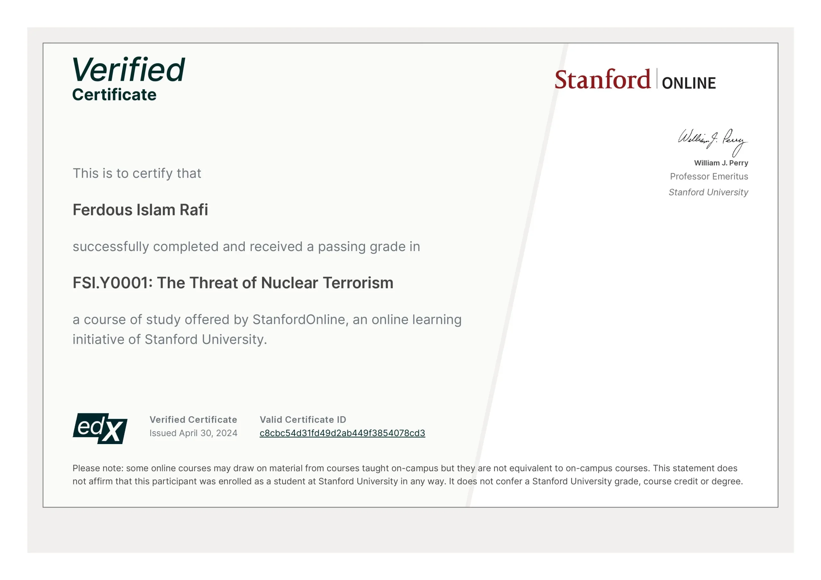Click the Verified Certificate heading

click(x=129, y=79)
